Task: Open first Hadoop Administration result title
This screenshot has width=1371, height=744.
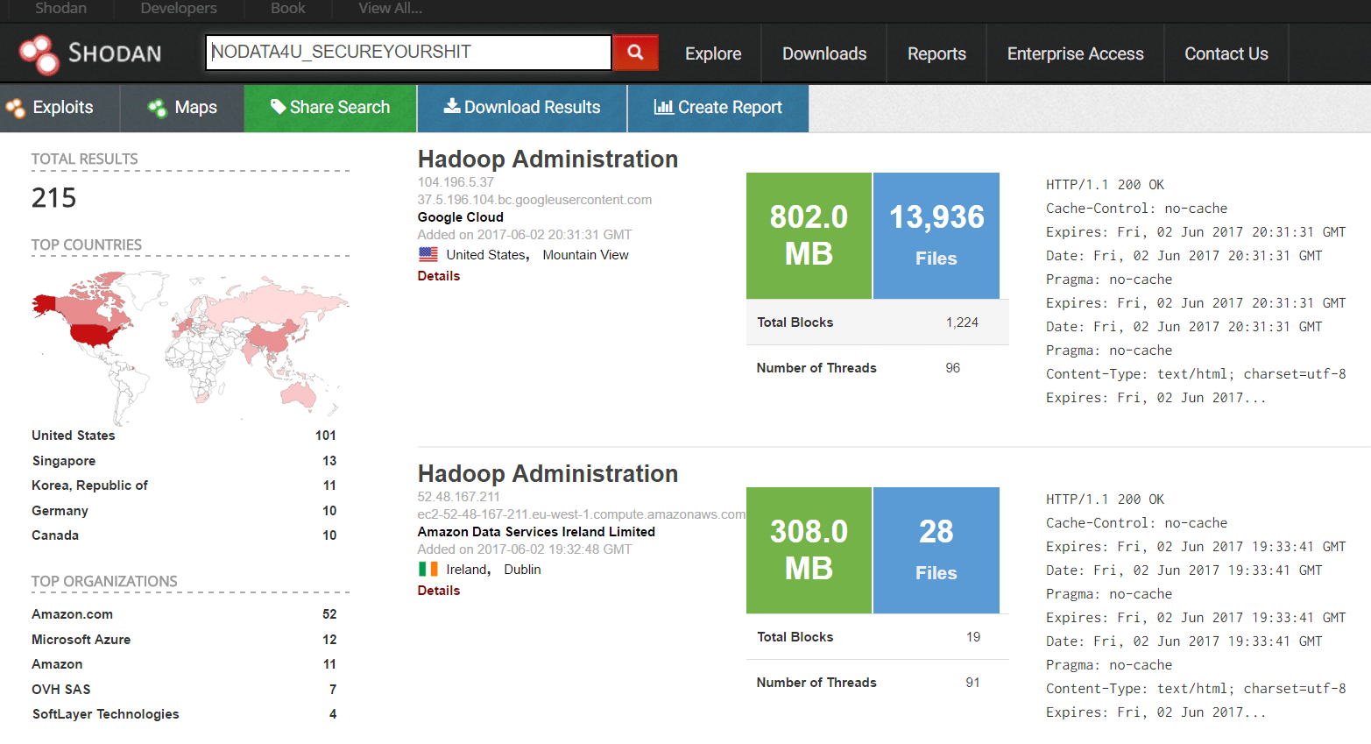Action: coord(548,159)
